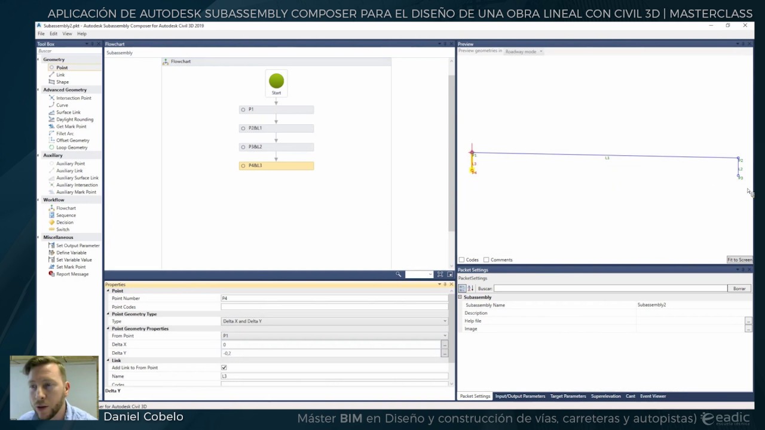Pick the Define Variable tool

[71, 253]
